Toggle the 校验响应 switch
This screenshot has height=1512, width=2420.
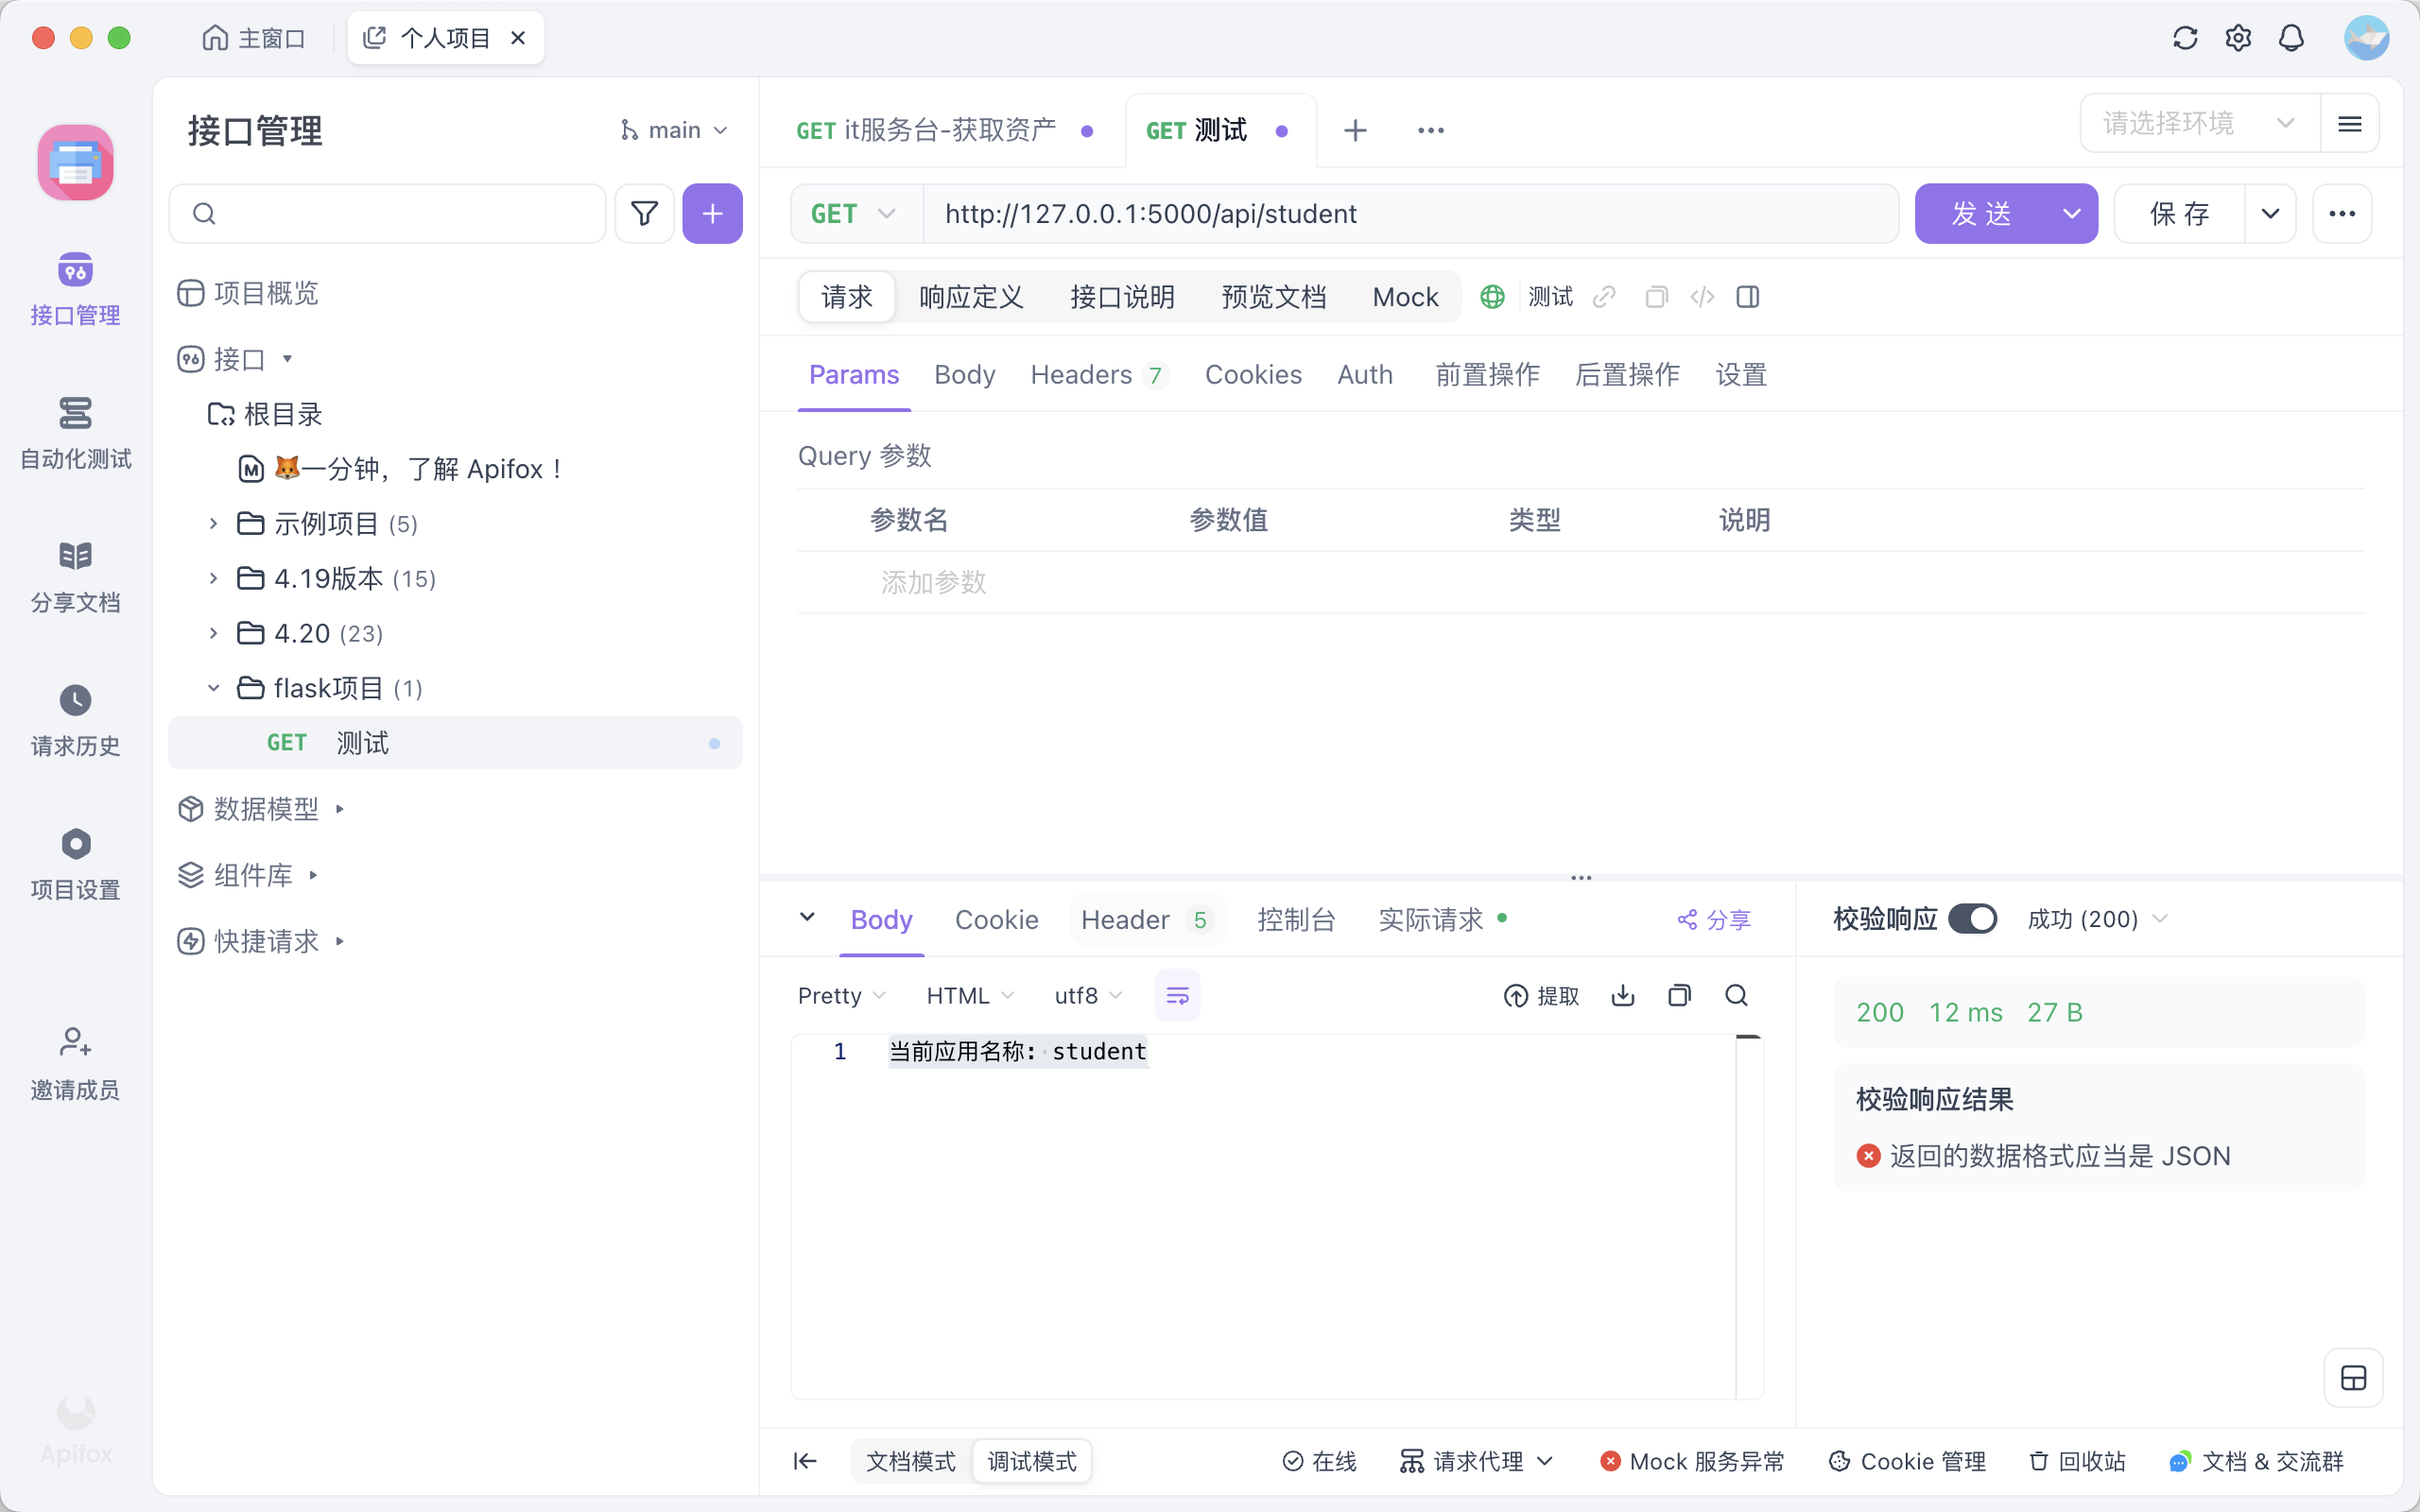(x=1972, y=919)
